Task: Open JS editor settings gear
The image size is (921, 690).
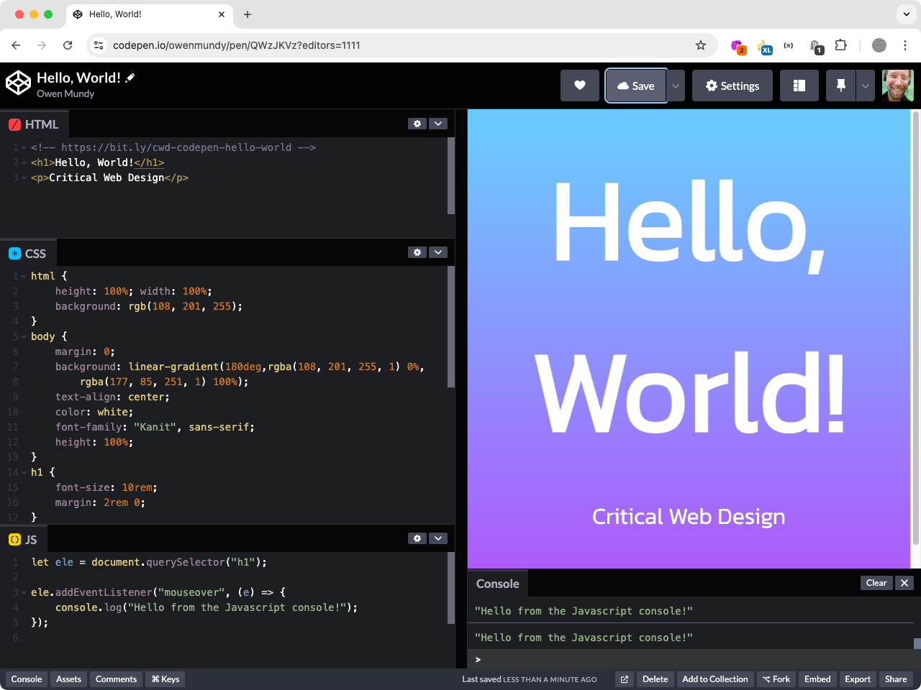Action: point(417,538)
